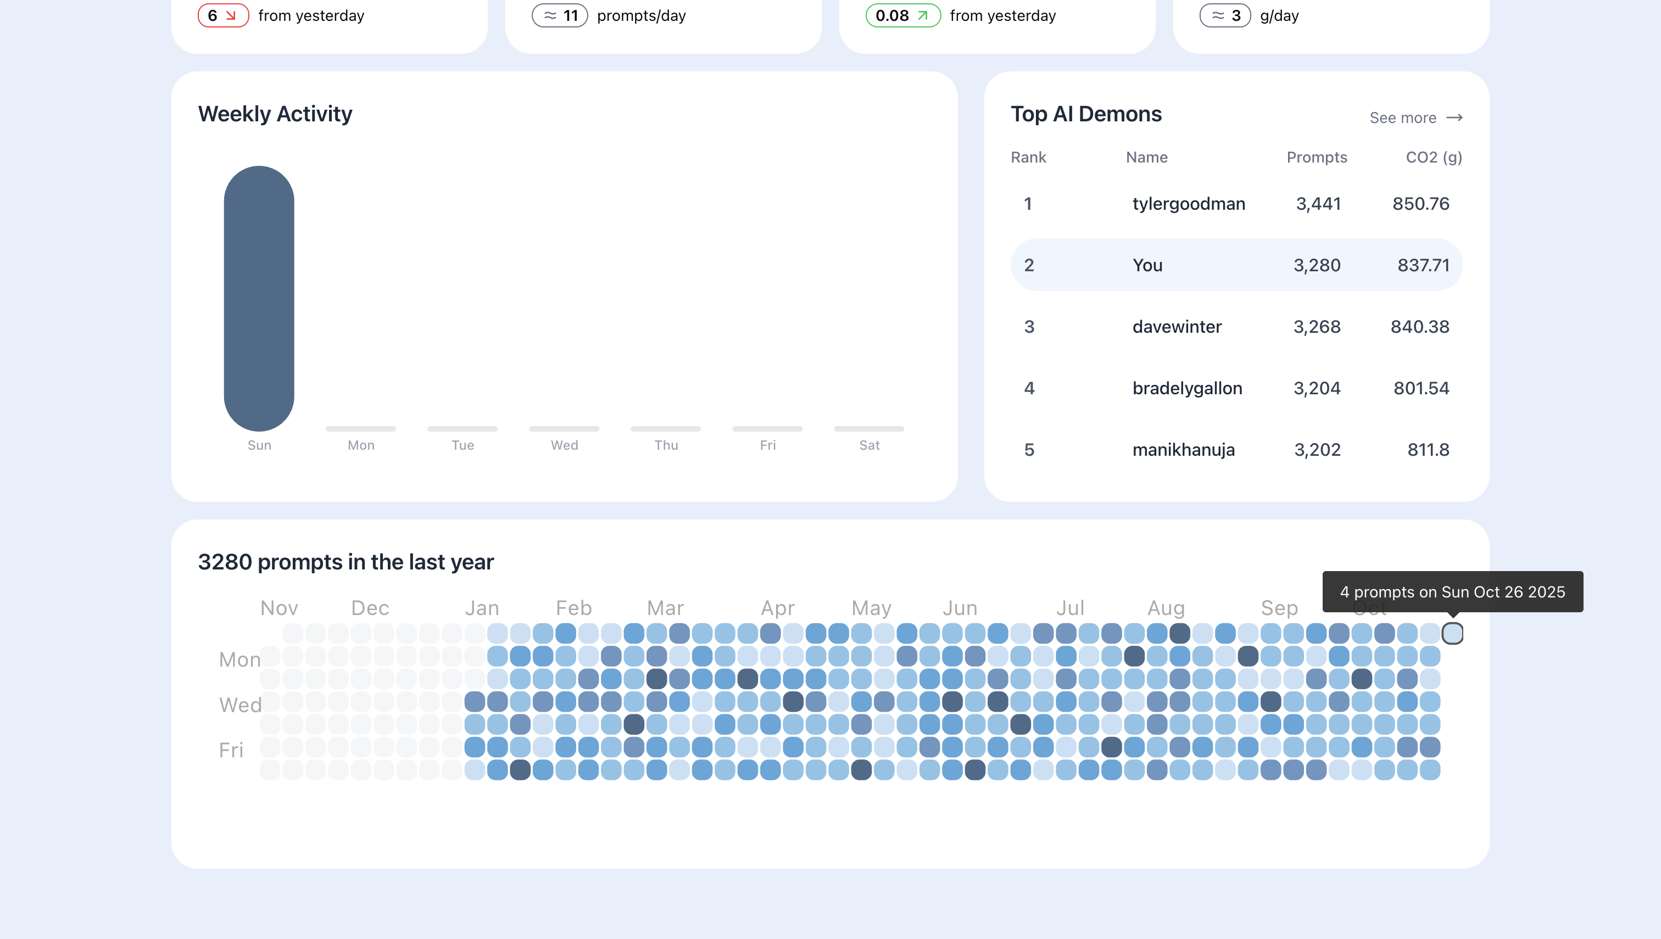
Task: Click the See more arrow icon
Action: pyautogui.click(x=1454, y=118)
